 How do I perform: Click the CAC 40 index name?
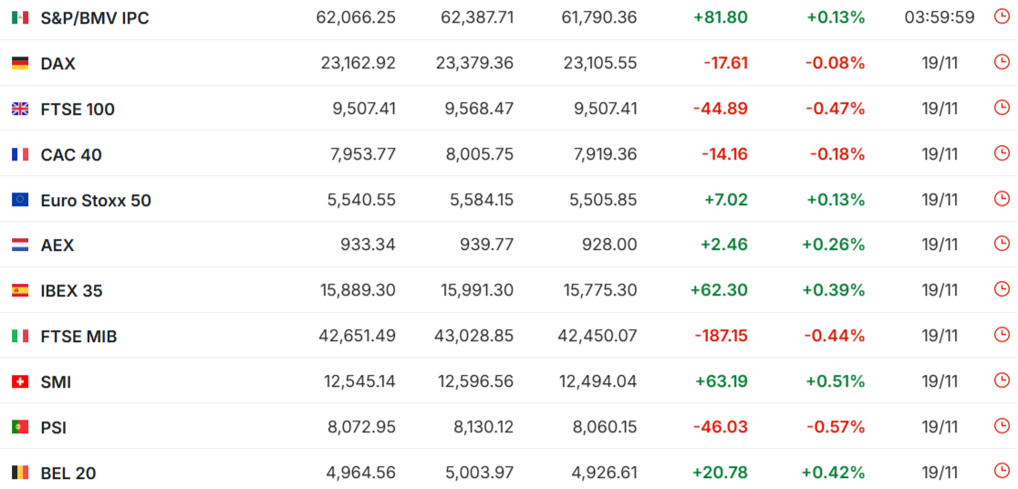(x=71, y=154)
